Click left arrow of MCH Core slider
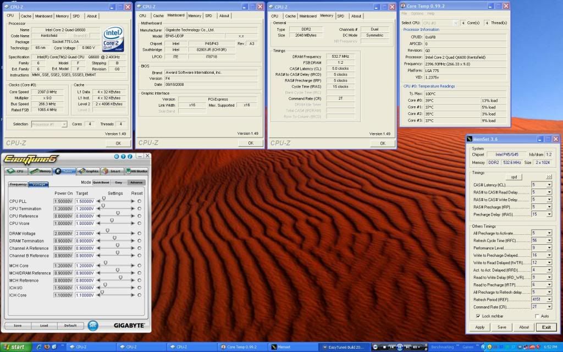The image size is (563, 352). pos(98,266)
